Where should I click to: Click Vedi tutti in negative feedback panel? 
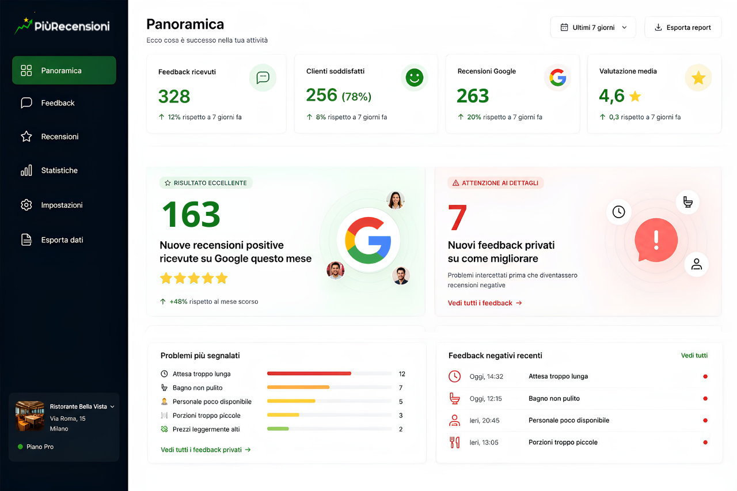point(694,355)
